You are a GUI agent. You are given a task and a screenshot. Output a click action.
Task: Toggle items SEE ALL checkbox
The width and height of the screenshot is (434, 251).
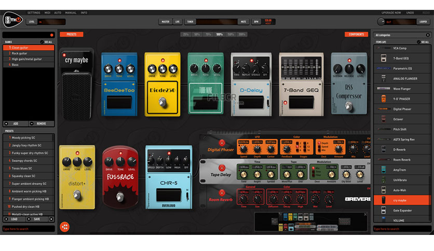click(418, 42)
